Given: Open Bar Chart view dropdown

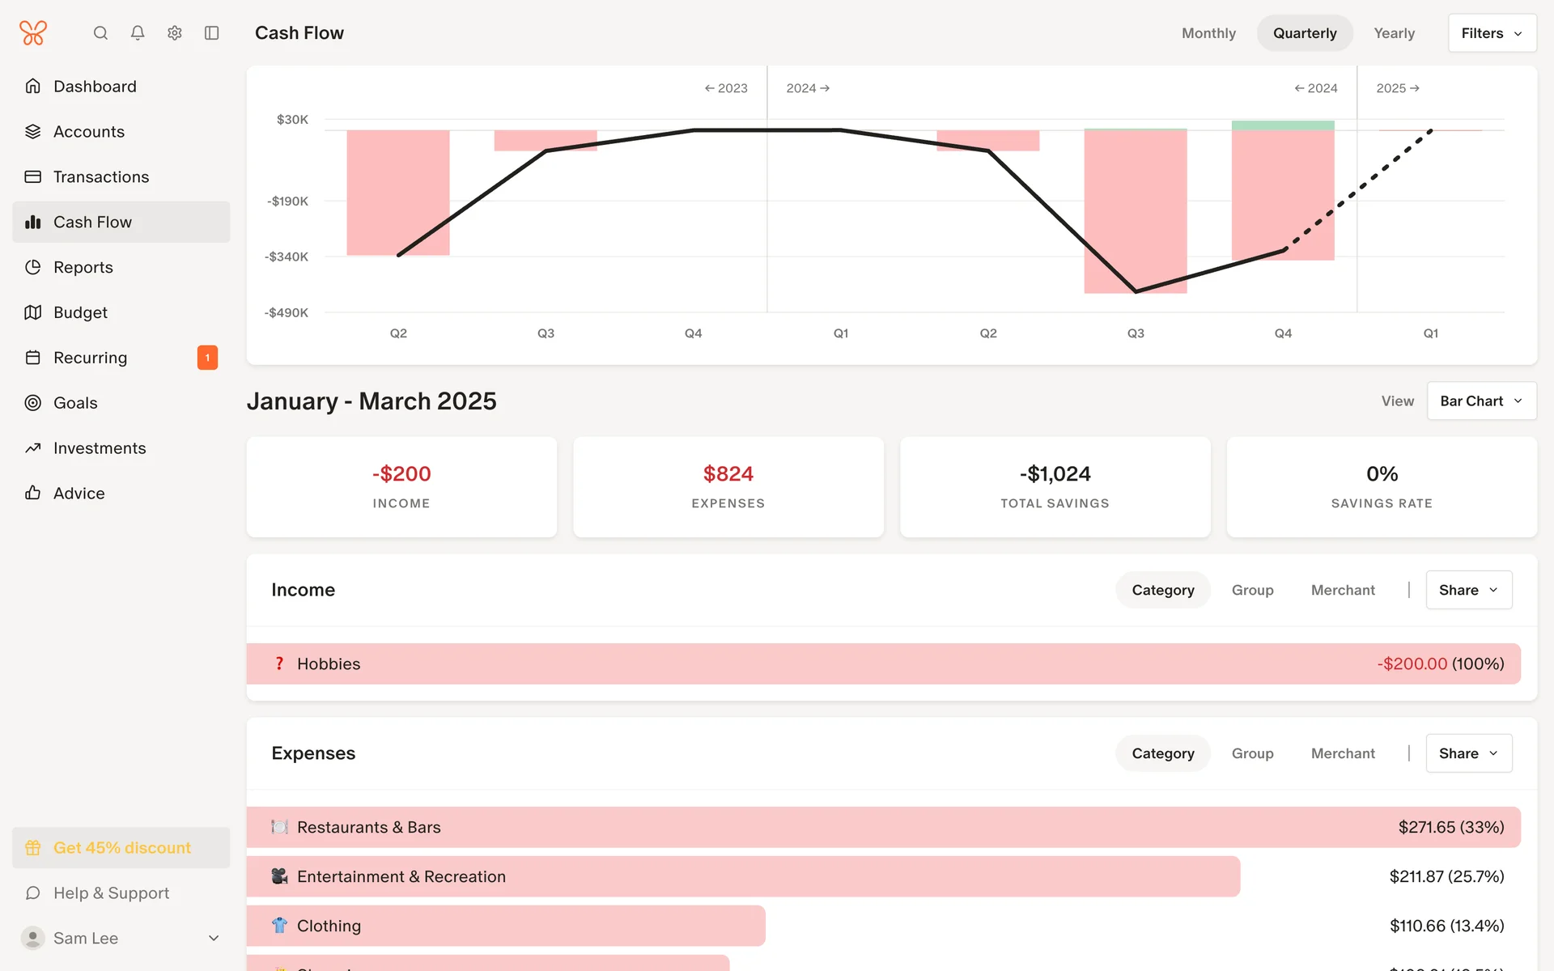Looking at the screenshot, I should [x=1481, y=401].
